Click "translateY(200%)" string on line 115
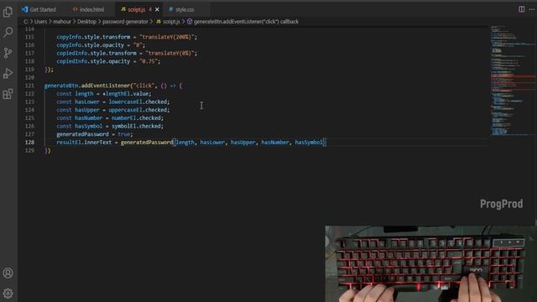Screen dimensions: 537x302 167,37
